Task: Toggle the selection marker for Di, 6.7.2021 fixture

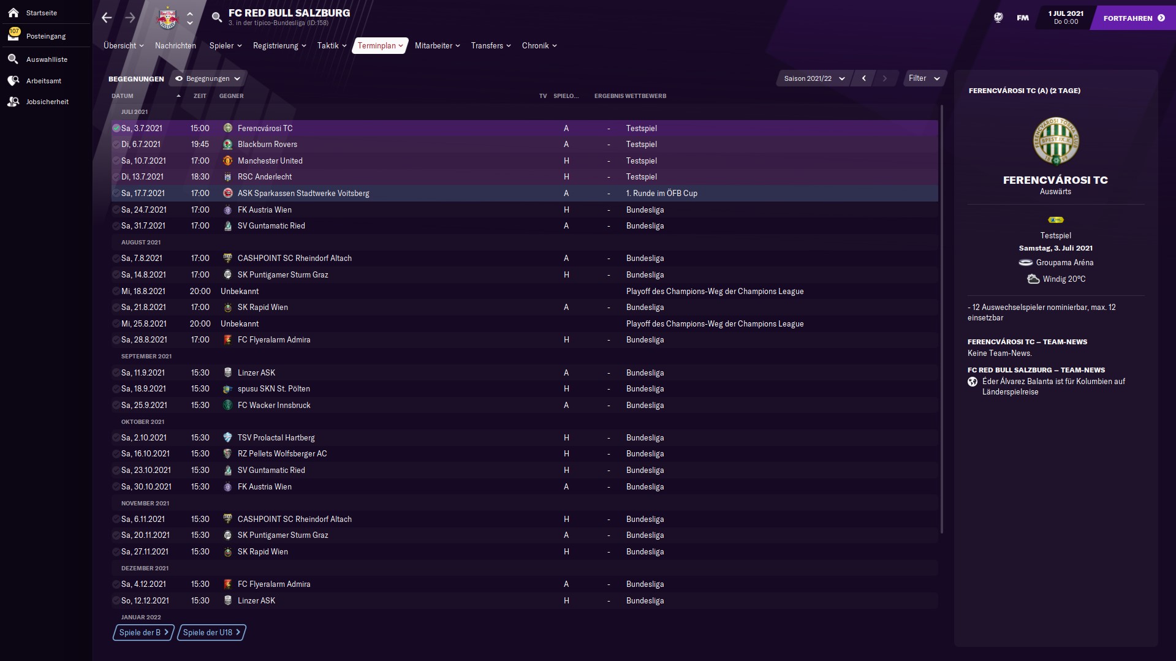Action: 116,145
